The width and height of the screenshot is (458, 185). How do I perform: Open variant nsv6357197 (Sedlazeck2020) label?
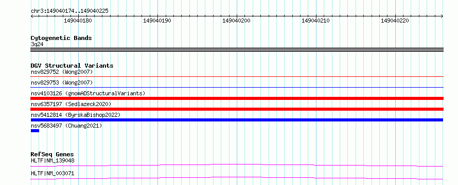71,104
